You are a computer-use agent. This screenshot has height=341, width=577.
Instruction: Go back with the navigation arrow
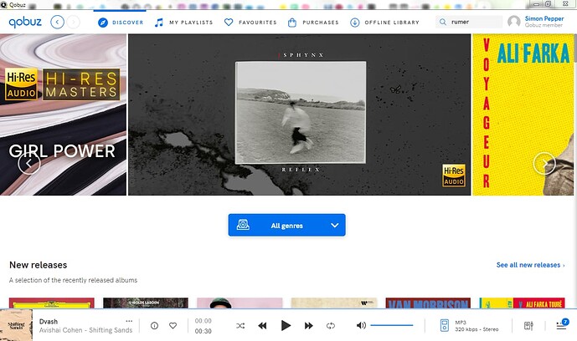pos(57,22)
